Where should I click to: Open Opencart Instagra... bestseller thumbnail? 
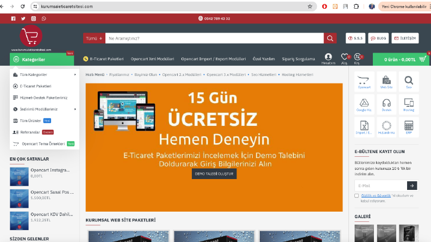click(19, 177)
